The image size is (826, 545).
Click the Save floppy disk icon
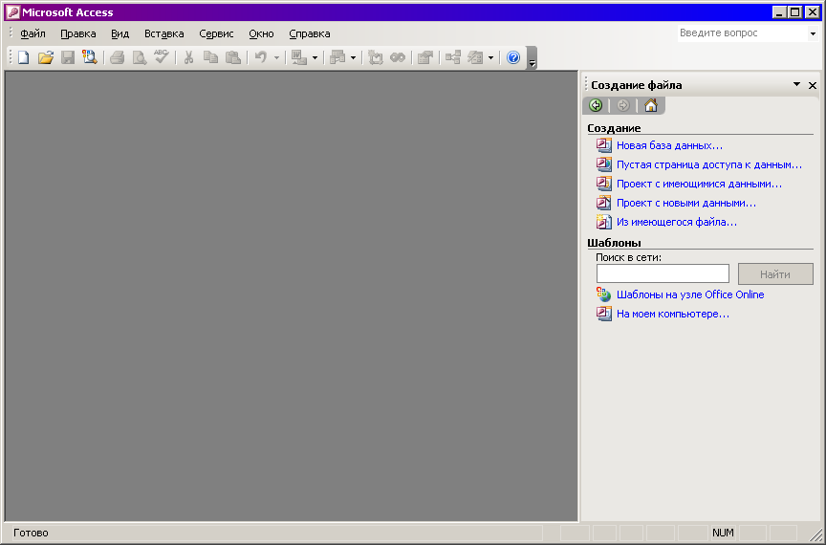[x=68, y=57]
